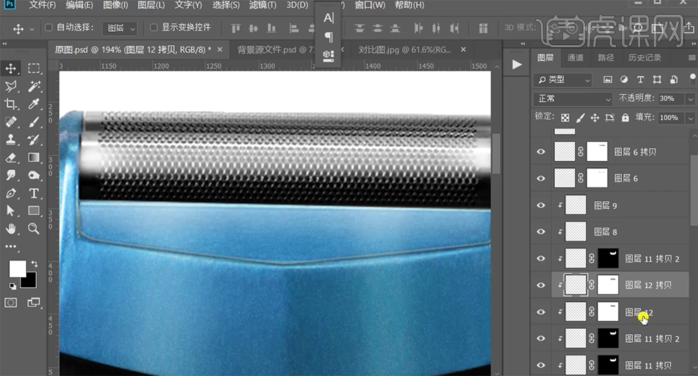Select the Eyedropper tool
This screenshot has width=698, height=376.
point(34,104)
